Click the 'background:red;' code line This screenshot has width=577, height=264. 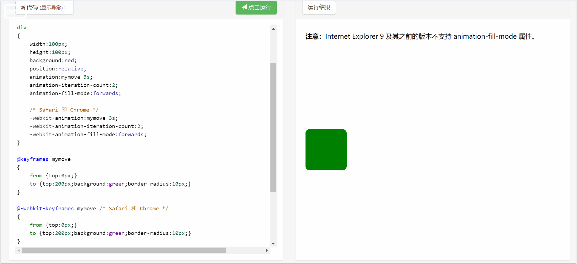(53, 60)
